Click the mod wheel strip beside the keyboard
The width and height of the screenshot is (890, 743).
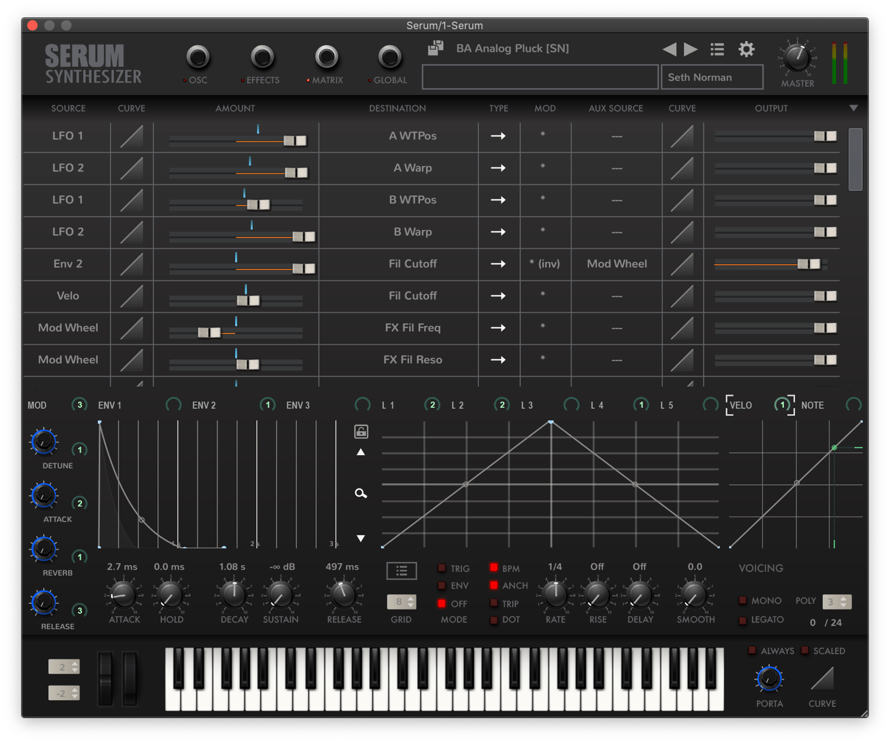click(x=130, y=678)
